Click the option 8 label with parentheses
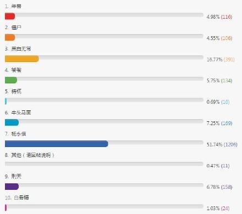The height and width of the screenshot is (214, 242). click(x=33, y=155)
